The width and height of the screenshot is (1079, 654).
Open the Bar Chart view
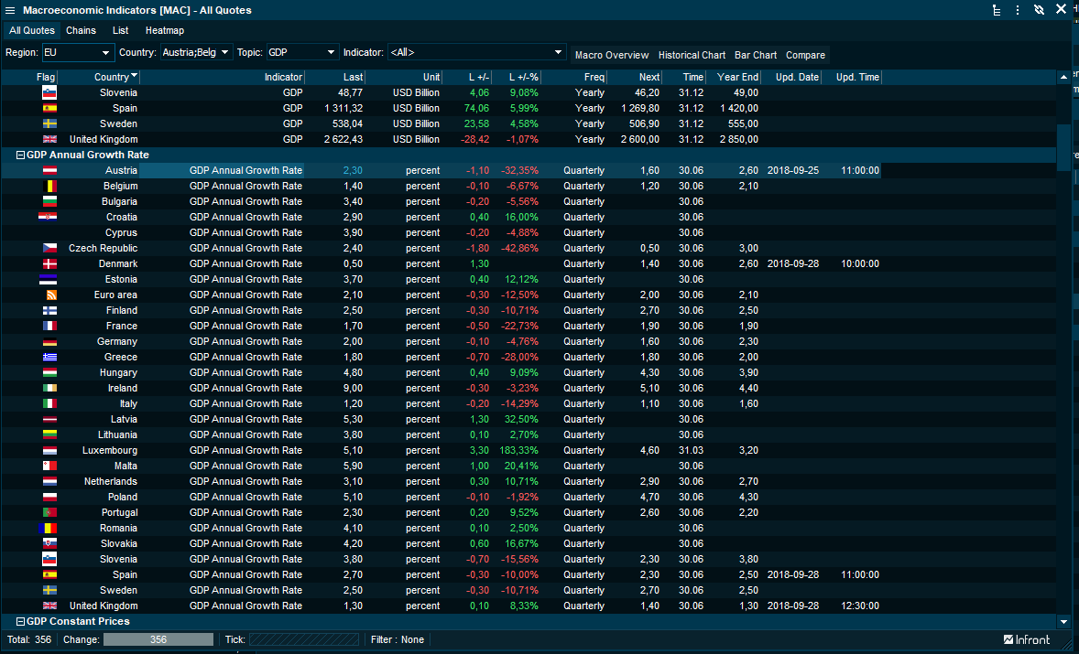[x=756, y=55]
